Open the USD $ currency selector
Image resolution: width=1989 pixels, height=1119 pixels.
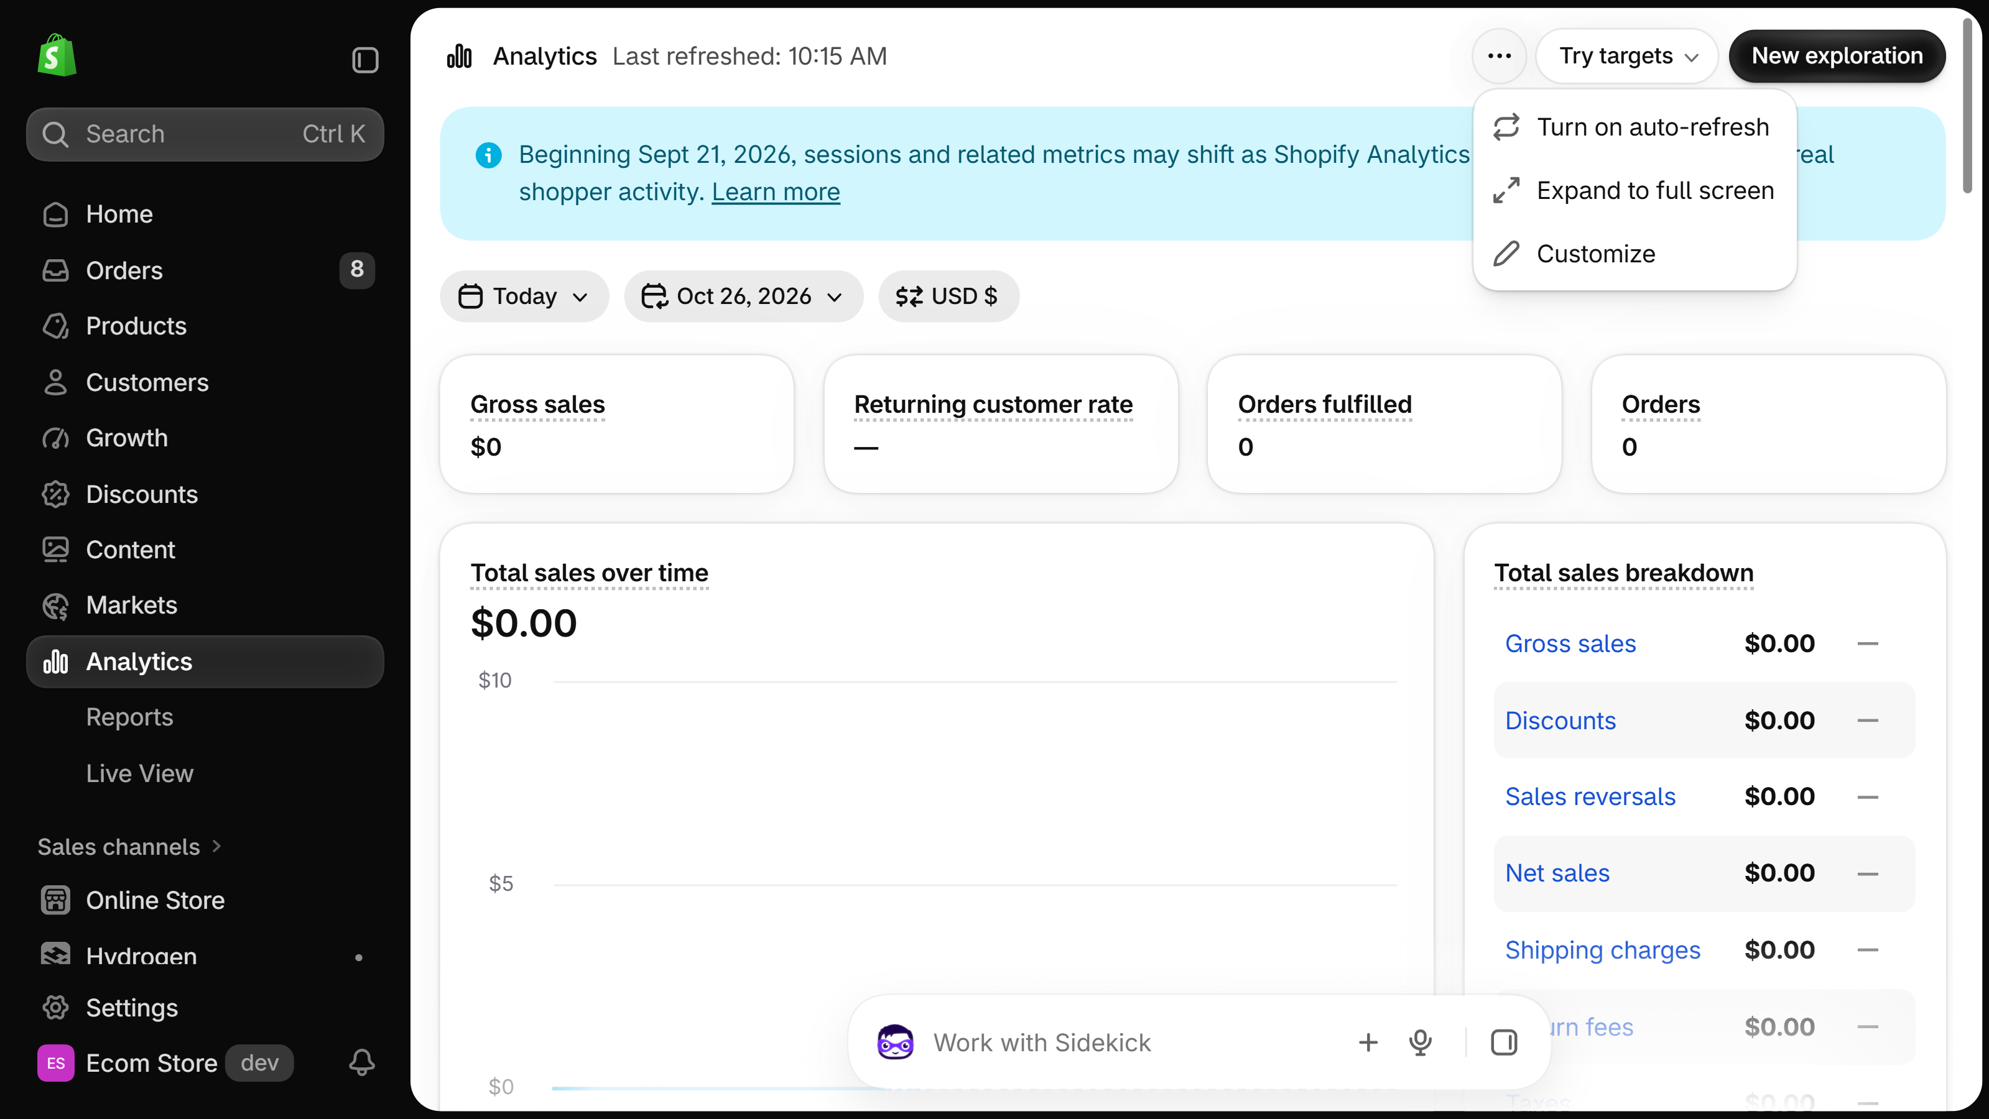pos(948,297)
